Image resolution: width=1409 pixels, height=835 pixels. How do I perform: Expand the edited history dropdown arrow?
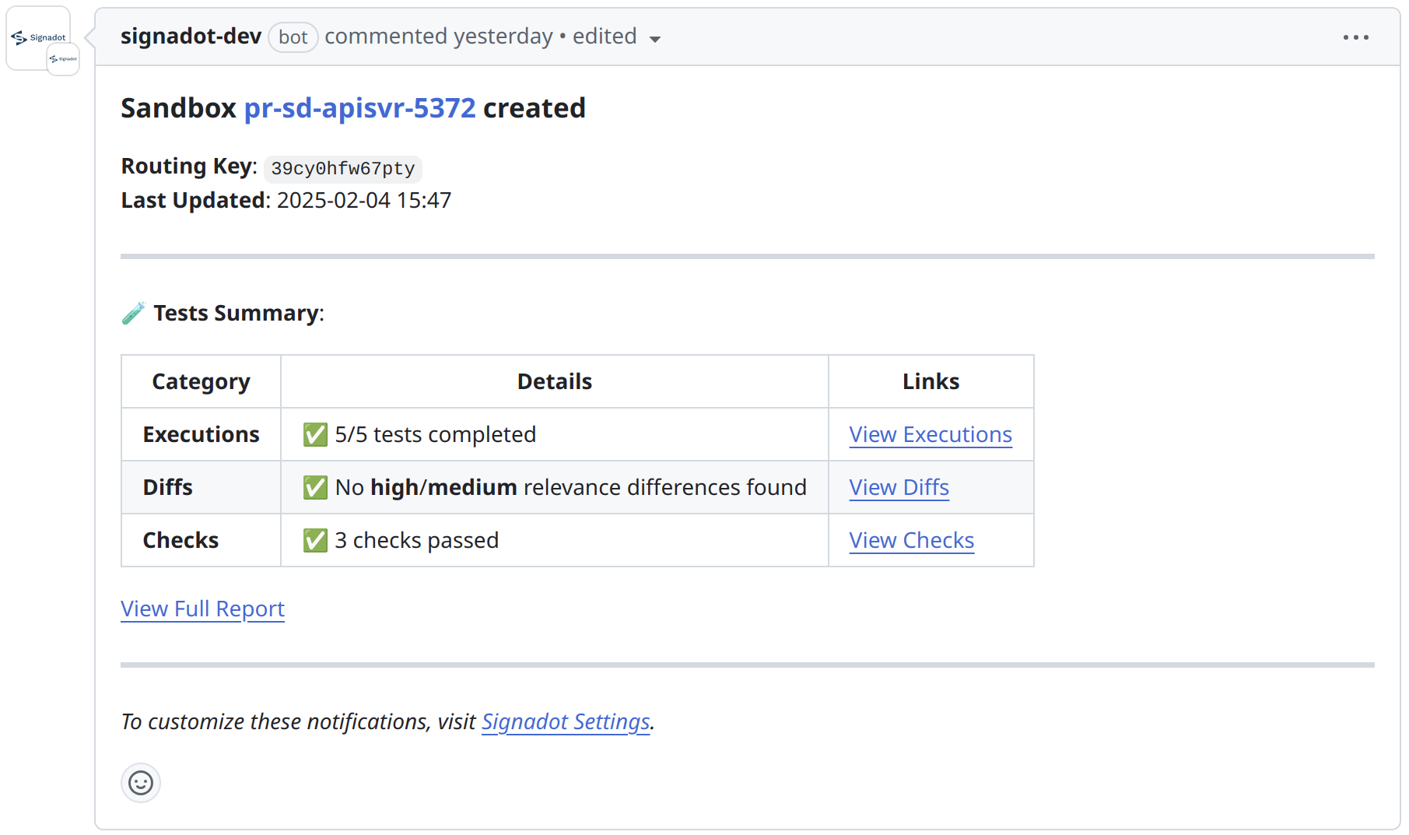click(655, 39)
